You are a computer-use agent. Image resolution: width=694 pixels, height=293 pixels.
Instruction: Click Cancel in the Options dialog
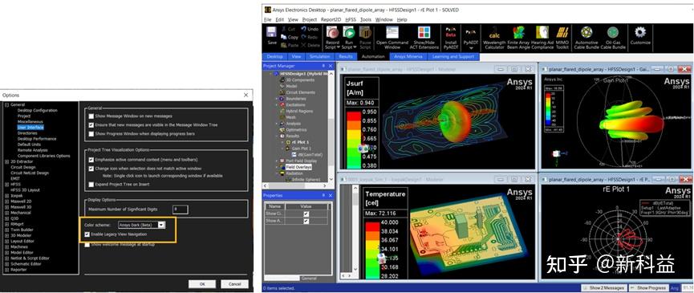tap(234, 284)
